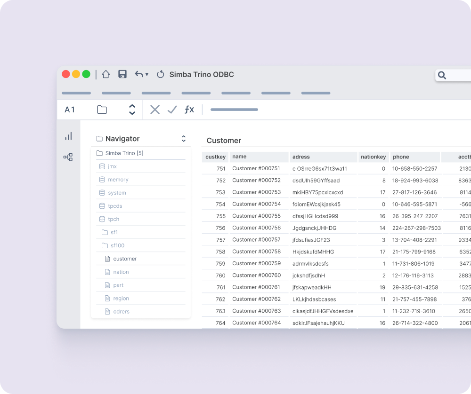This screenshot has height=394, width=471.
Task: Save the current document
Action: tap(122, 74)
